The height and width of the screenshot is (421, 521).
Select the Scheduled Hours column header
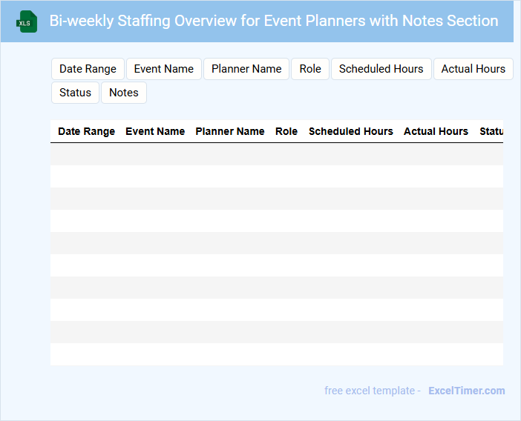pos(351,131)
